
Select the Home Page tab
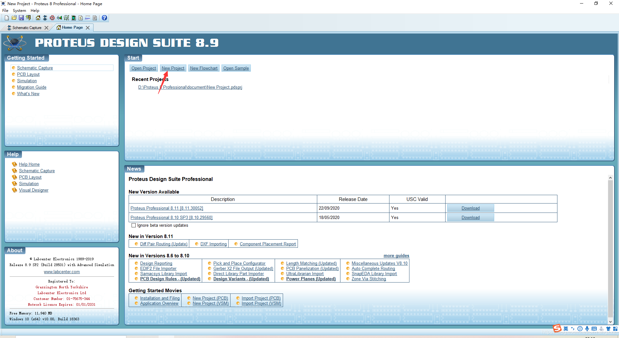[72, 27]
